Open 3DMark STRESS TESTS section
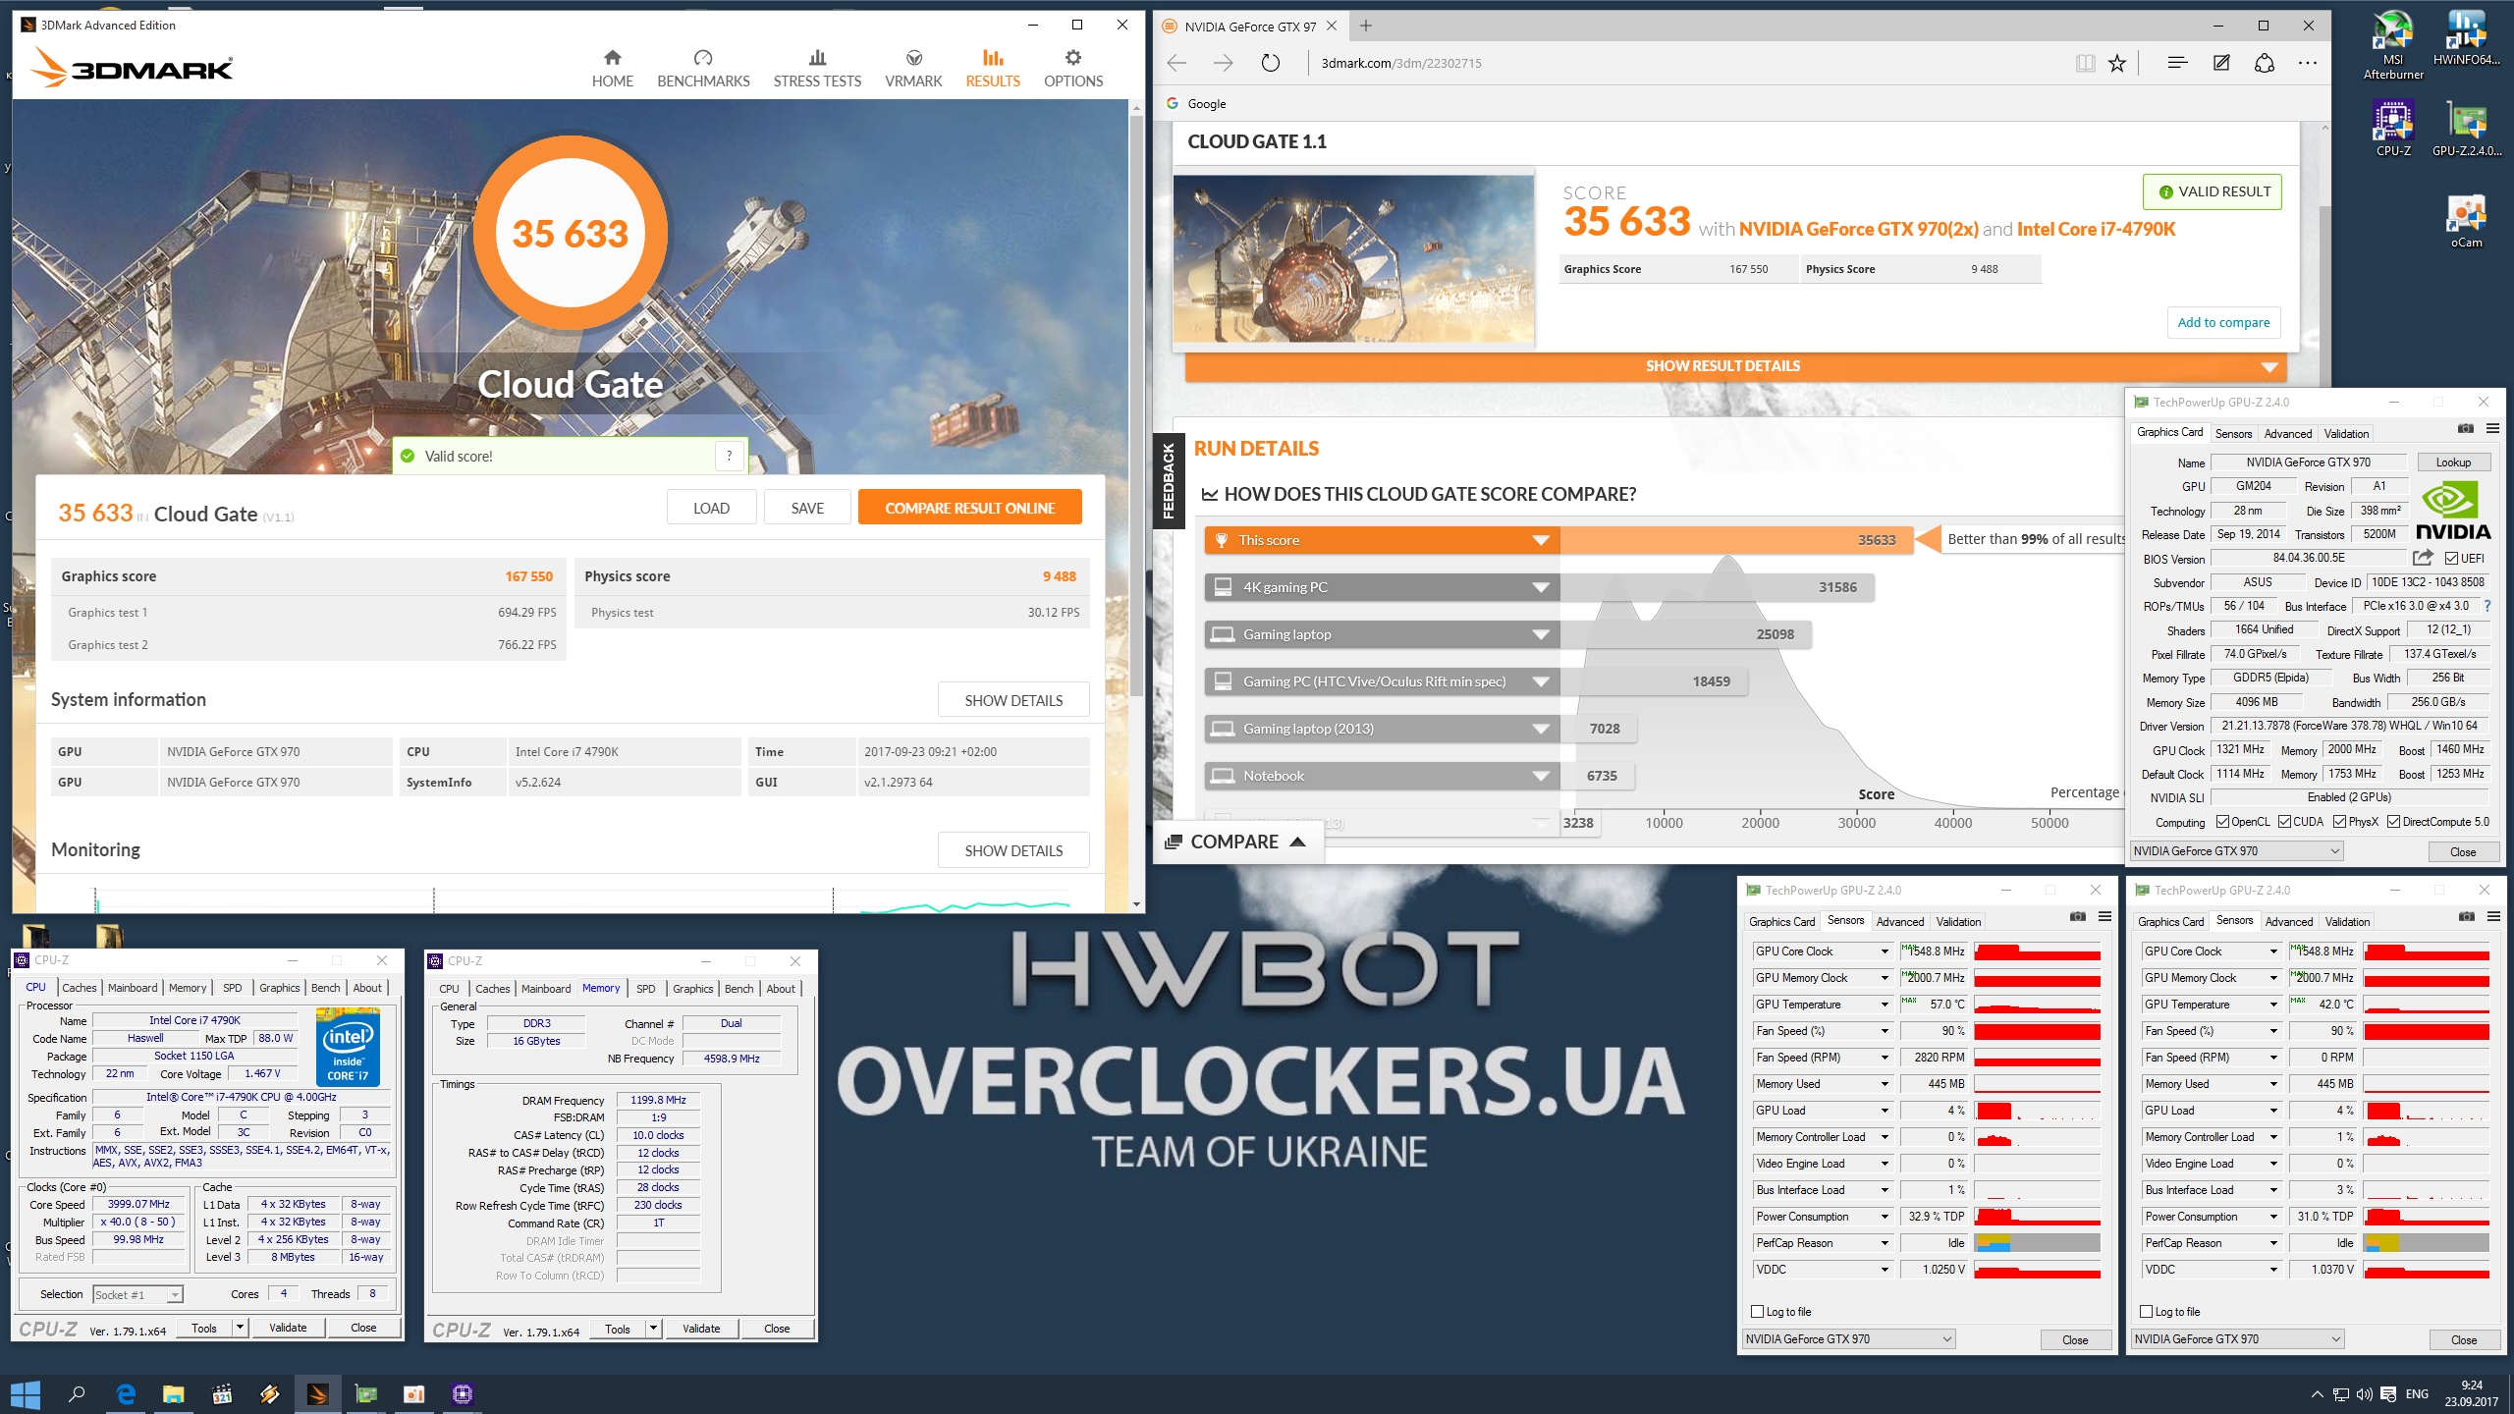Image resolution: width=2514 pixels, height=1414 pixels. 817,69
